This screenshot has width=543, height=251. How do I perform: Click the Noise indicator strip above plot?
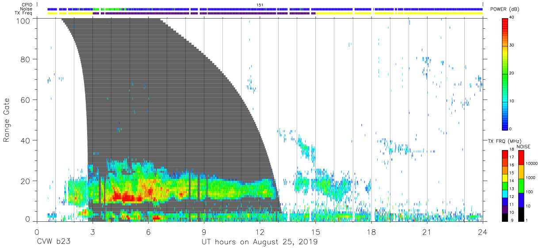pos(265,9)
